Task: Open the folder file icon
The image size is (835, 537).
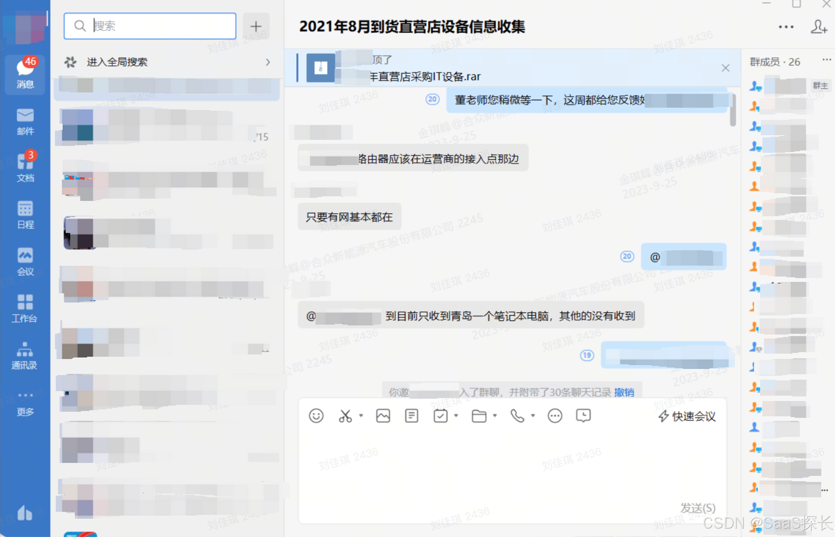Action: coord(479,416)
